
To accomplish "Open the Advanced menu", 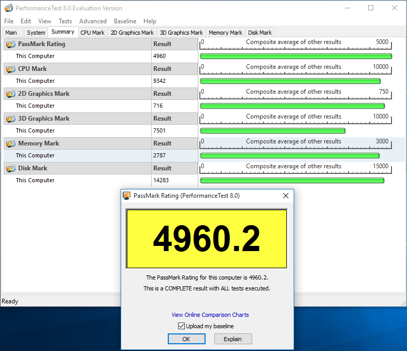I will pos(93,21).
